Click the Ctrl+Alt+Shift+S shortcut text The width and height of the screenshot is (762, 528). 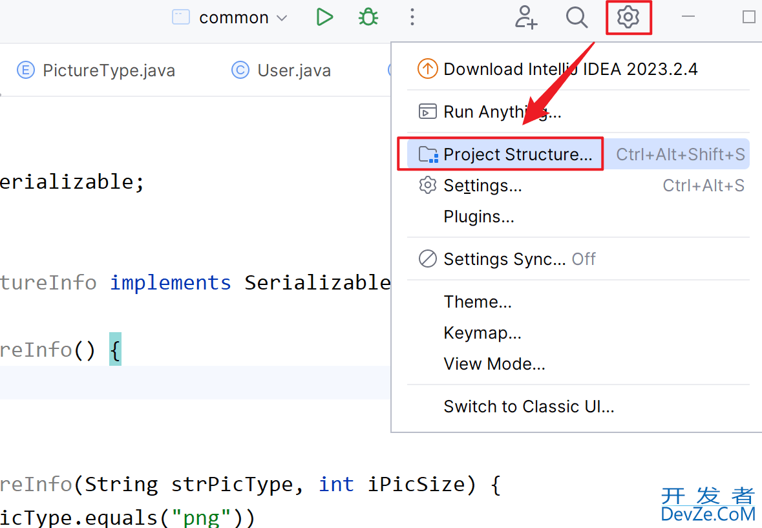tap(681, 154)
